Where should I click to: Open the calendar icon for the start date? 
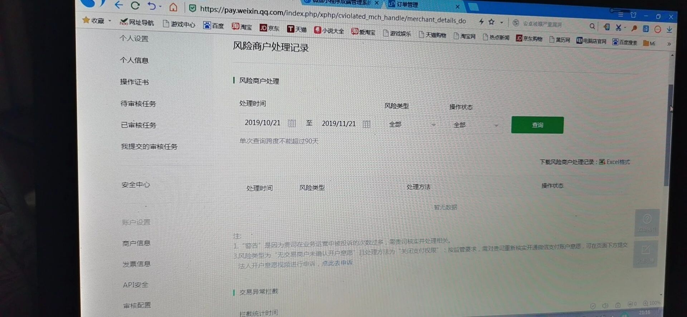(x=292, y=123)
